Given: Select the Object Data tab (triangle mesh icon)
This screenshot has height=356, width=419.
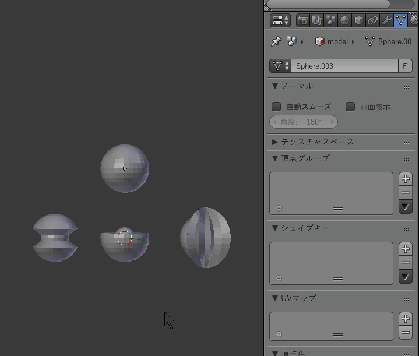Looking at the screenshot, I should click(x=400, y=20).
